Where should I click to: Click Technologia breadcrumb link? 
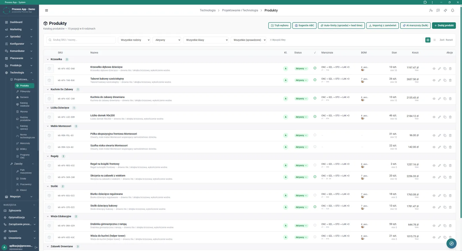208,10
